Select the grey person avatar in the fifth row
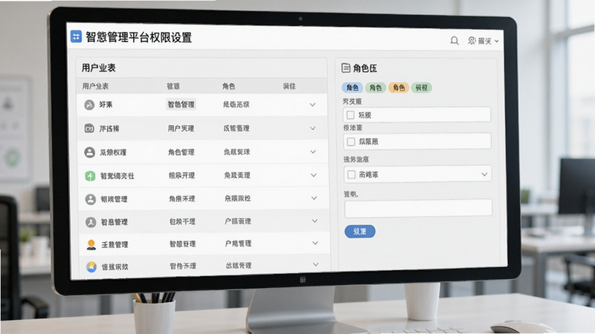Viewport: 595px width, 334px height. click(90, 199)
